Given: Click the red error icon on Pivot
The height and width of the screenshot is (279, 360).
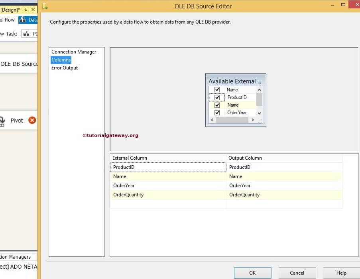Looking at the screenshot, I should click(x=32, y=120).
